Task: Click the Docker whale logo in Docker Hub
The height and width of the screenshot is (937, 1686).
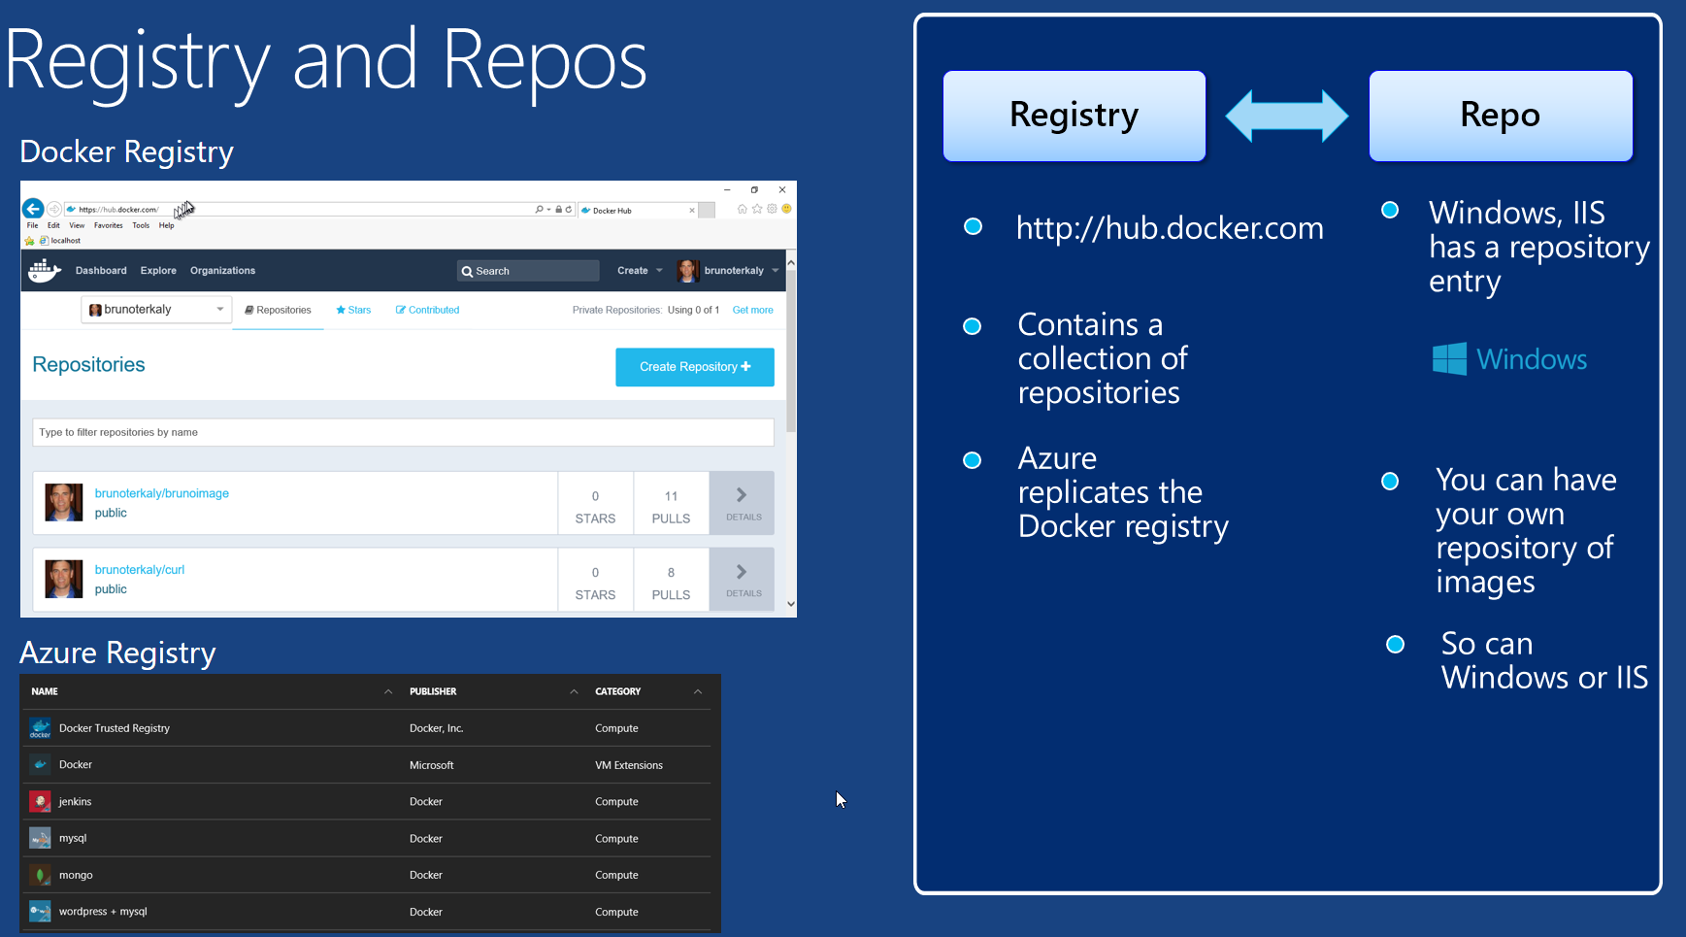Action: (x=45, y=271)
